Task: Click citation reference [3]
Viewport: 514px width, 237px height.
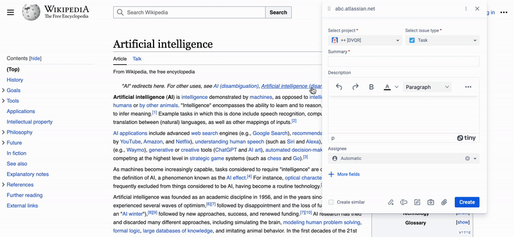Action: pos(305,157)
